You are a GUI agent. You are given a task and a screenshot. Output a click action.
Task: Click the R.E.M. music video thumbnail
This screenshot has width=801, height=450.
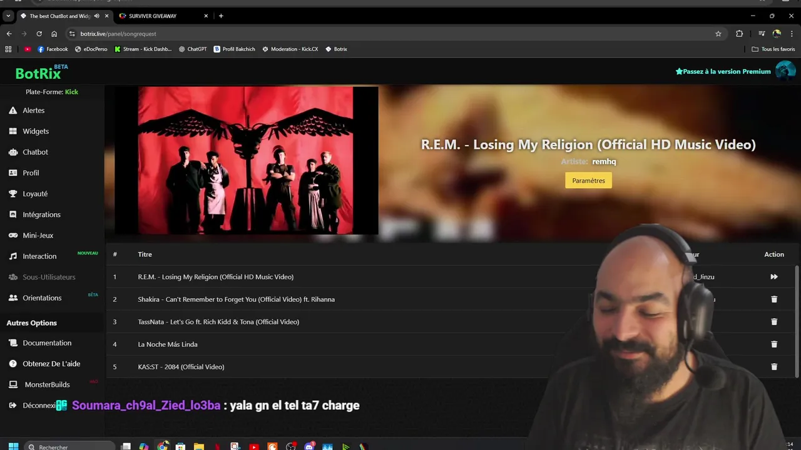click(246, 161)
